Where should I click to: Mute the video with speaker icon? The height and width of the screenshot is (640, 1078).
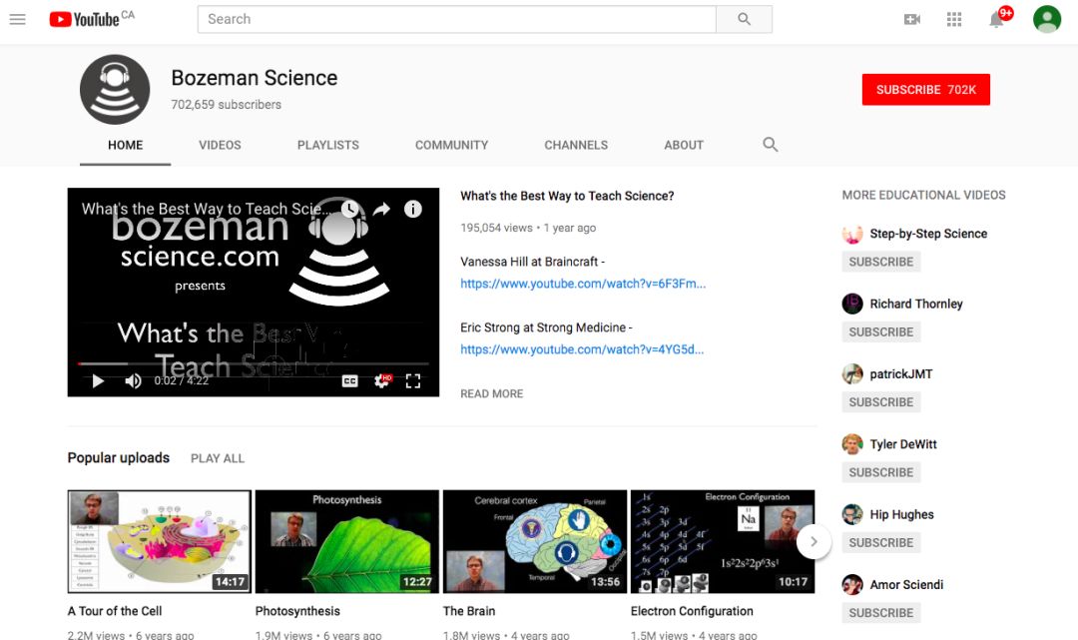(133, 380)
